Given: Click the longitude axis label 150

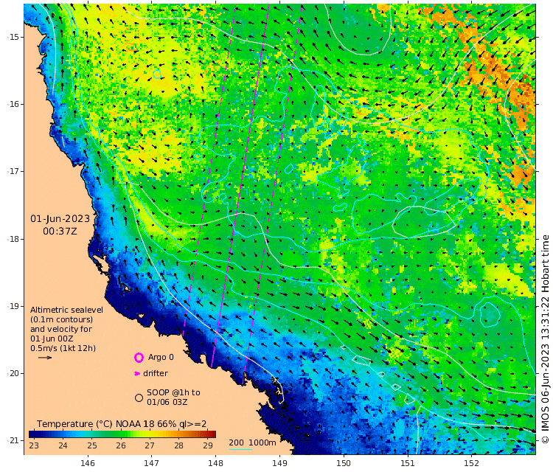Looking at the screenshot, I should click(344, 463).
